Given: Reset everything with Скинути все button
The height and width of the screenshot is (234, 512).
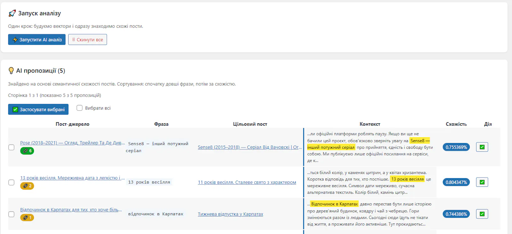Looking at the screenshot, I should point(87,40).
